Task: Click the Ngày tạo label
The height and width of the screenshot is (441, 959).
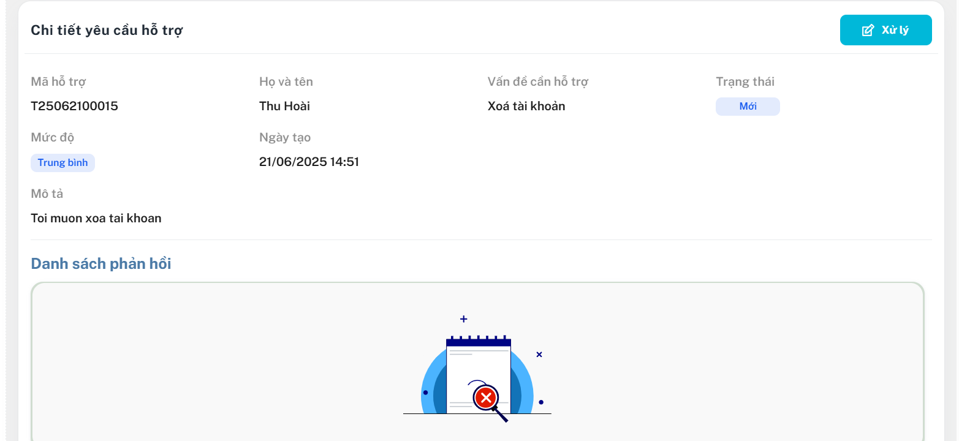Action: coord(285,137)
